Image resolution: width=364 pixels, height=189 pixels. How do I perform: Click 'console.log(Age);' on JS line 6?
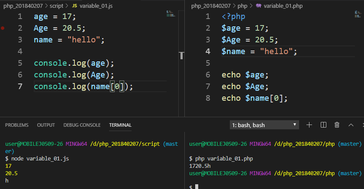point(74,75)
